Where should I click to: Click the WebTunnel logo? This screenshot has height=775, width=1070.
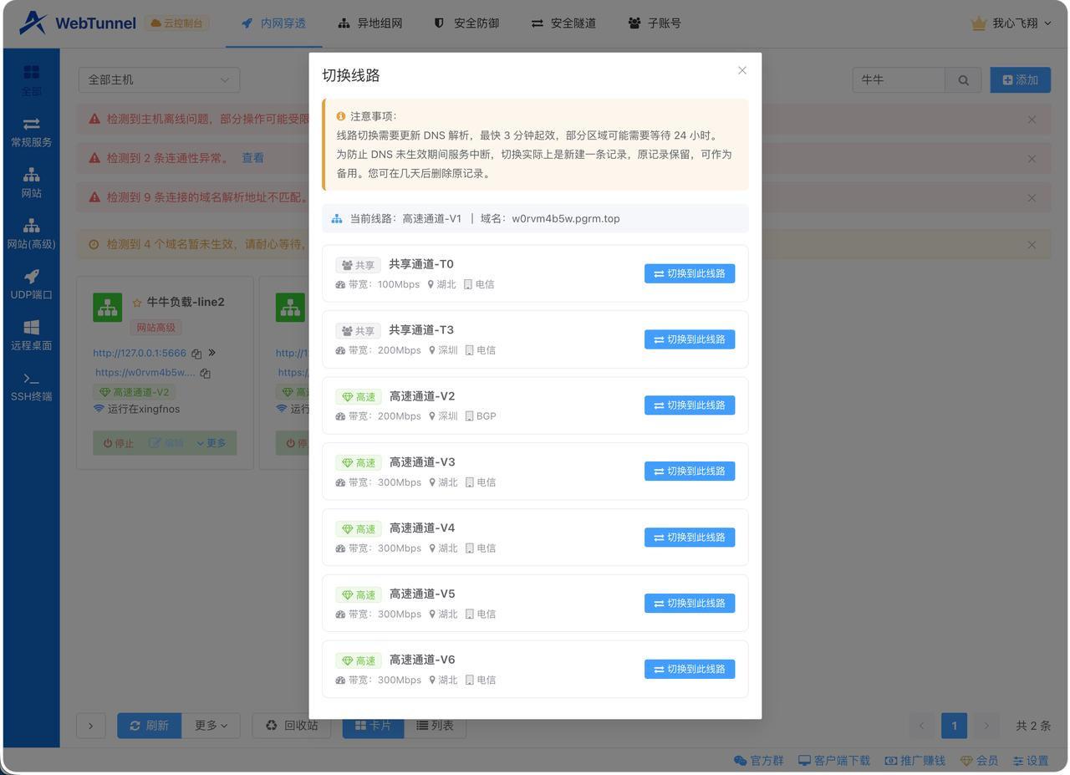pos(77,23)
